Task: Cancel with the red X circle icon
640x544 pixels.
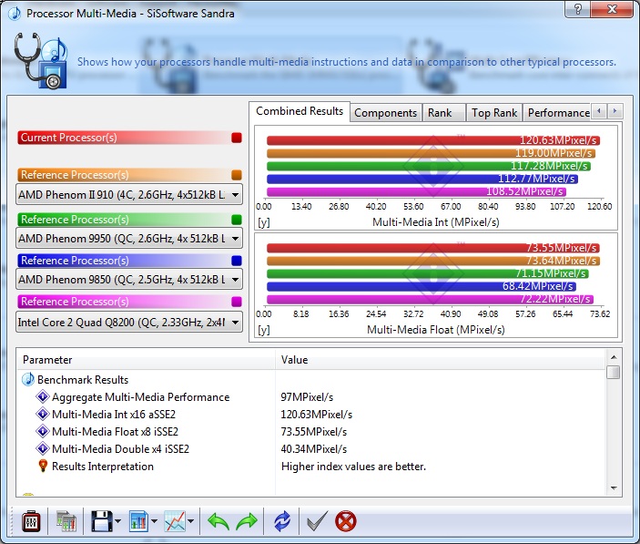Action: [x=346, y=521]
